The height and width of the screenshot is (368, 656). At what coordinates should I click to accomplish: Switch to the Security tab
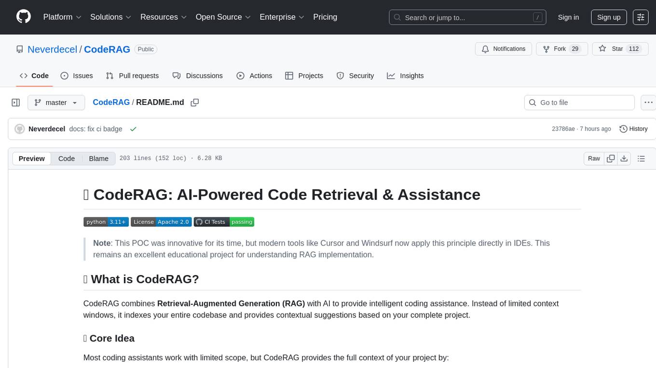coord(355,76)
